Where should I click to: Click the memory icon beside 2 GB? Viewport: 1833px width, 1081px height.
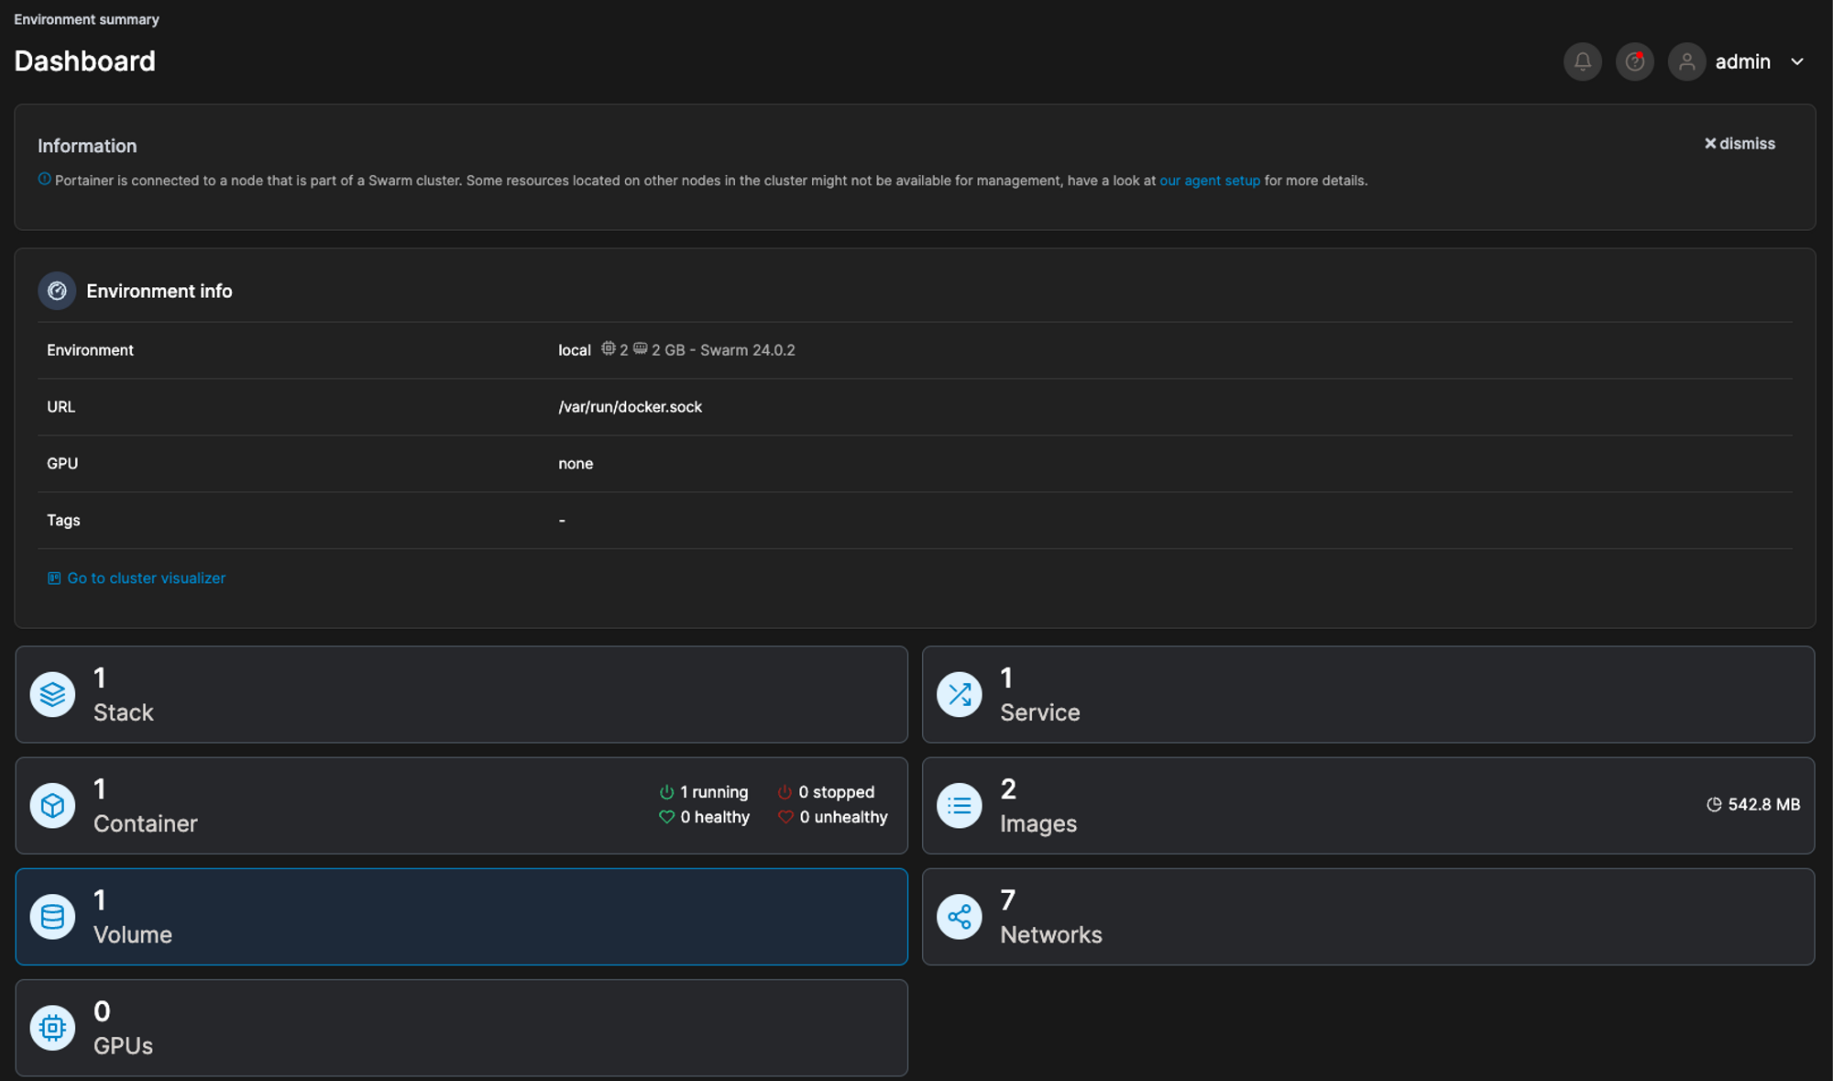[640, 348]
